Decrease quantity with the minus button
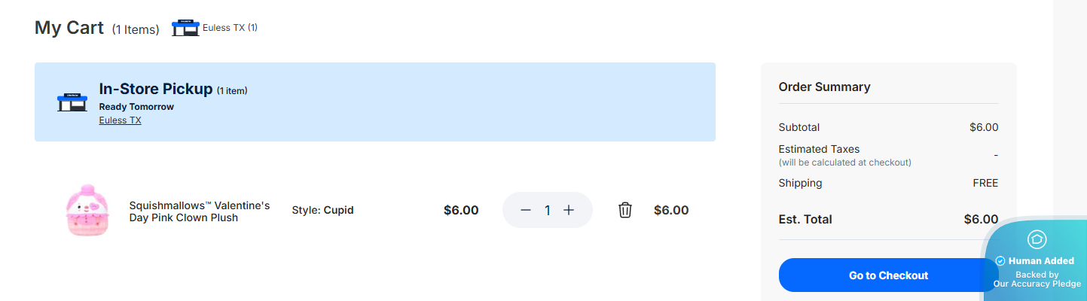The width and height of the screenshot is (1087, 301). [x=526, y=211]
